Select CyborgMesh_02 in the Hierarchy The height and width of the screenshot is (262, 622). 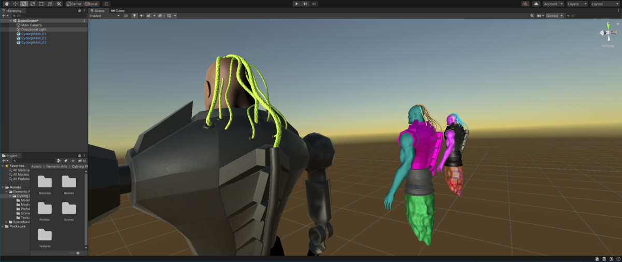click(x=34, y=38)
